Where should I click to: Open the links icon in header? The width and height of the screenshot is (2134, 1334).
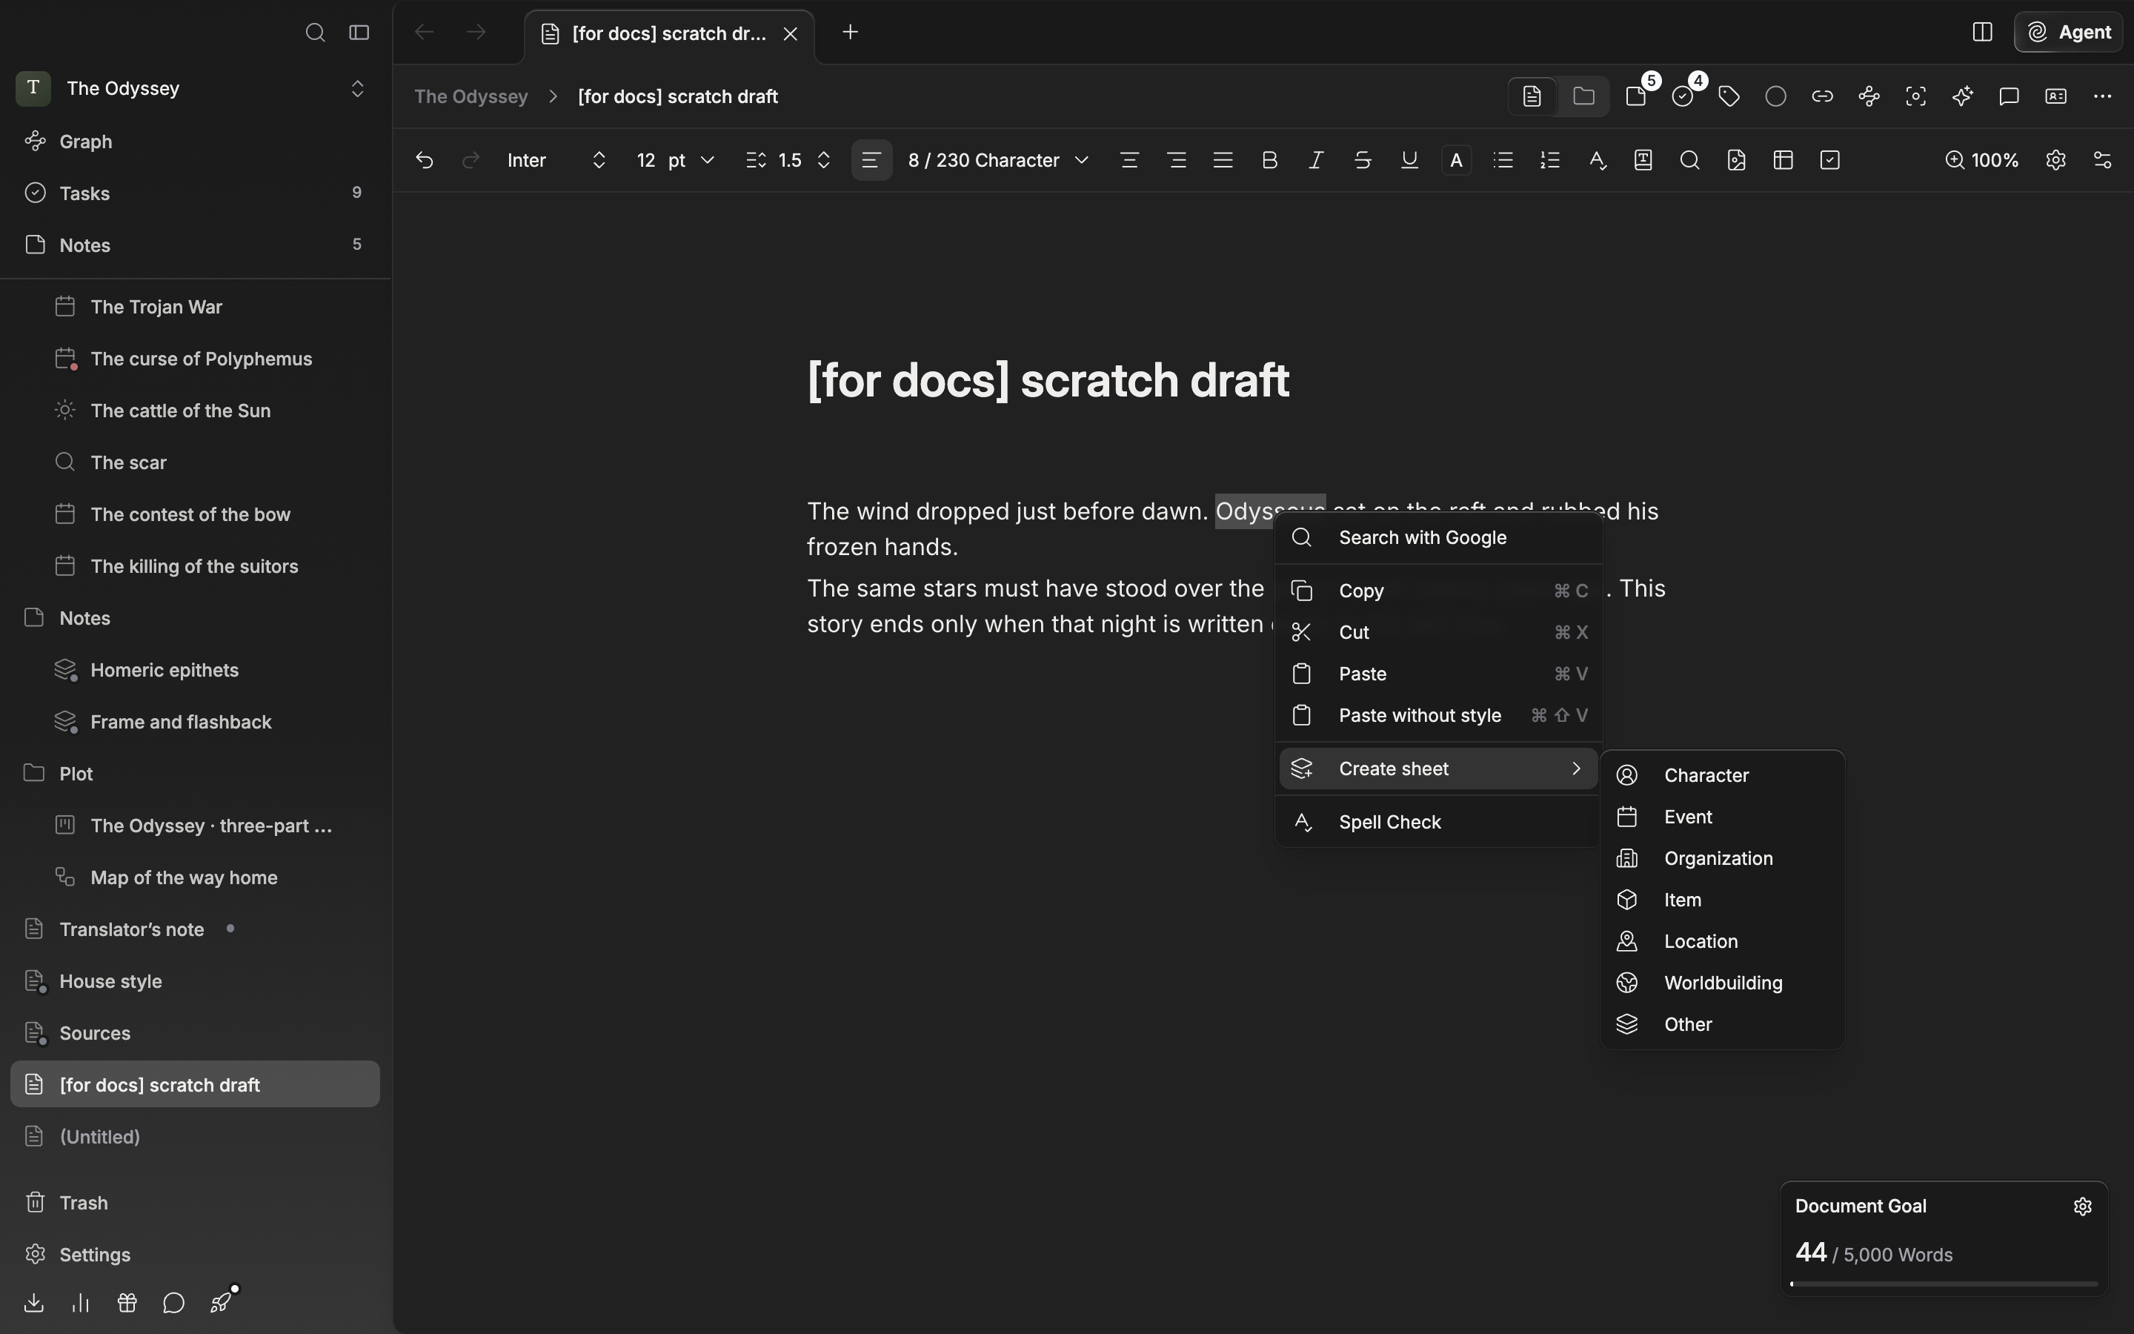(x=1823, y=96)
